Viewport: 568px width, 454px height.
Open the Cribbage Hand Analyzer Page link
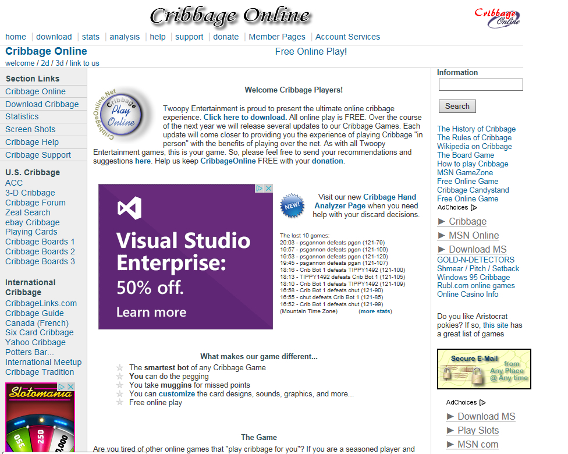tap(365, 201)
